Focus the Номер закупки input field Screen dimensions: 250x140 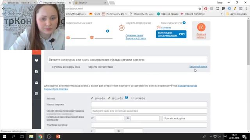149,105
